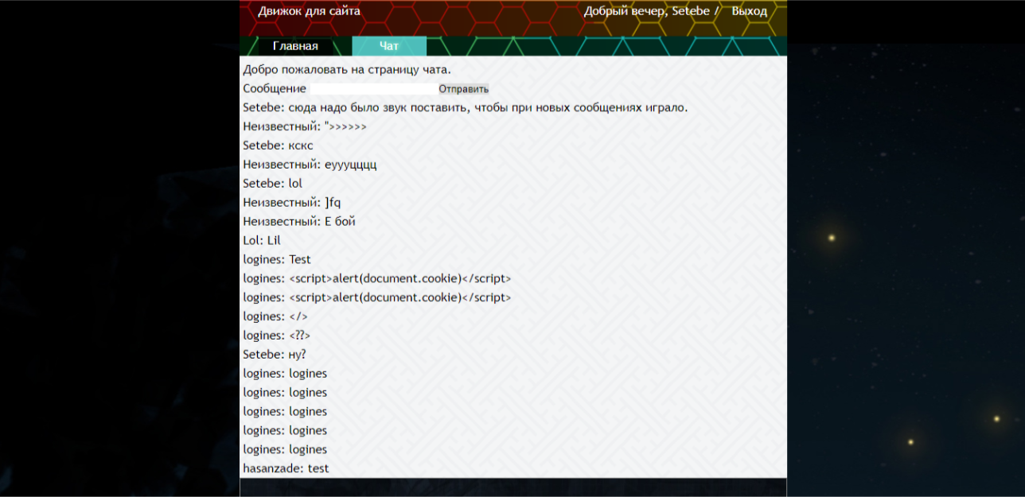Click the Setebe message saying кскс

tap(279, 146)
